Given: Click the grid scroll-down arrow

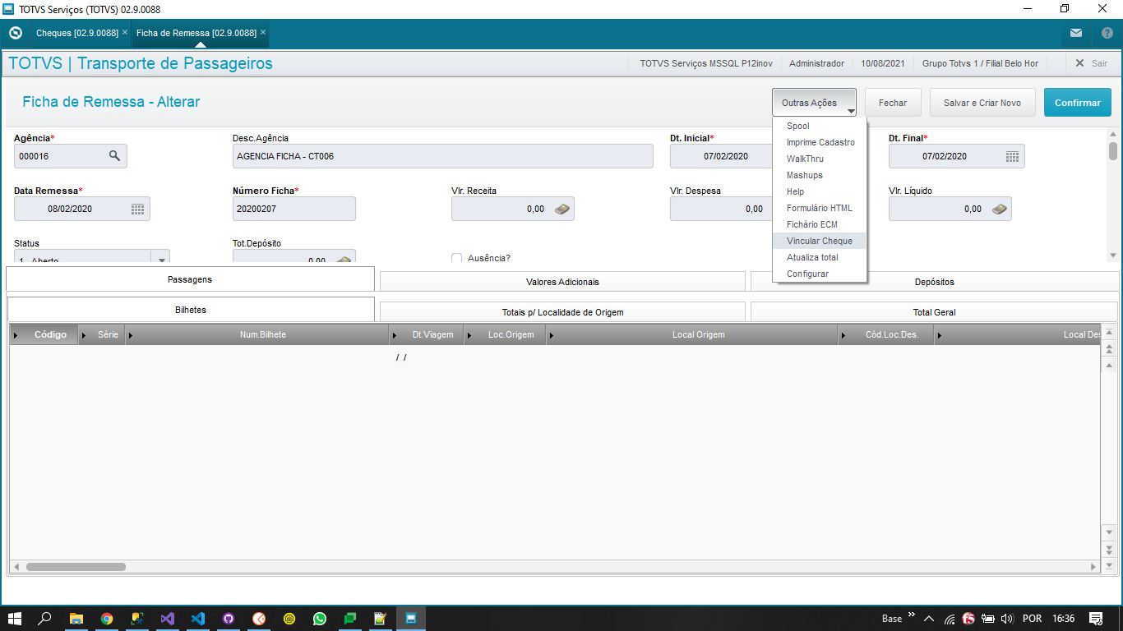Looking at the screenshot, I should point(1109,532).
